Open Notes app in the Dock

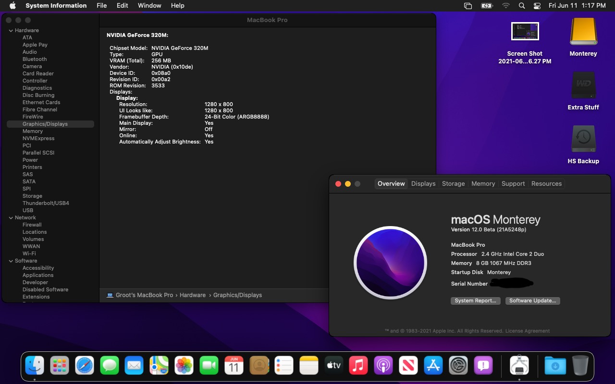click(309, 366)
